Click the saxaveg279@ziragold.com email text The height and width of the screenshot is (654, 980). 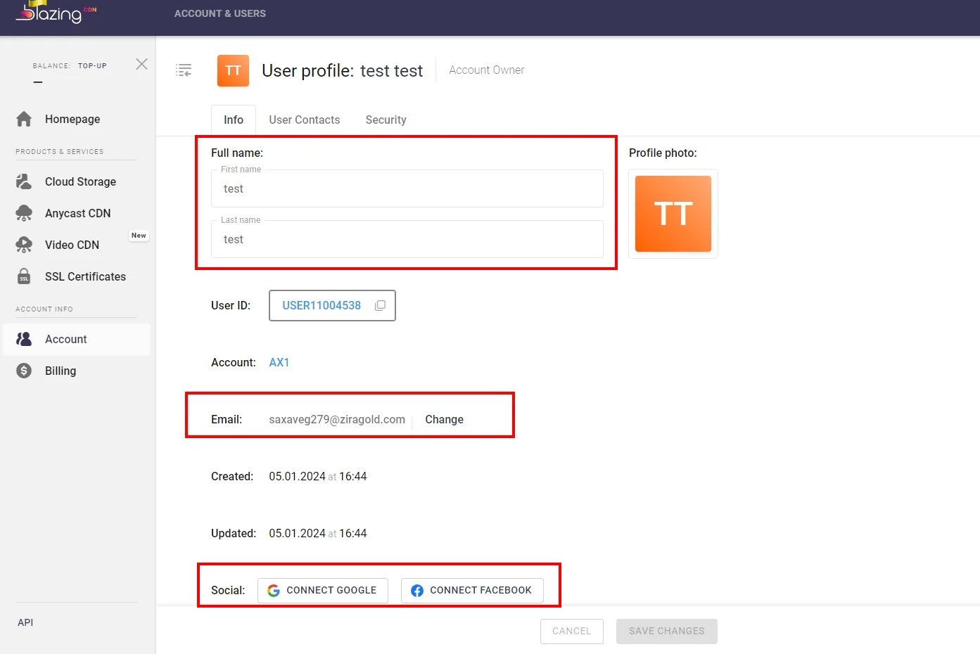[x=337, y=419]
